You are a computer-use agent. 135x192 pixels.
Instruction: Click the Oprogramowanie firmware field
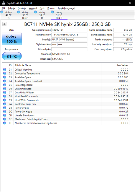tap(69, 30)
